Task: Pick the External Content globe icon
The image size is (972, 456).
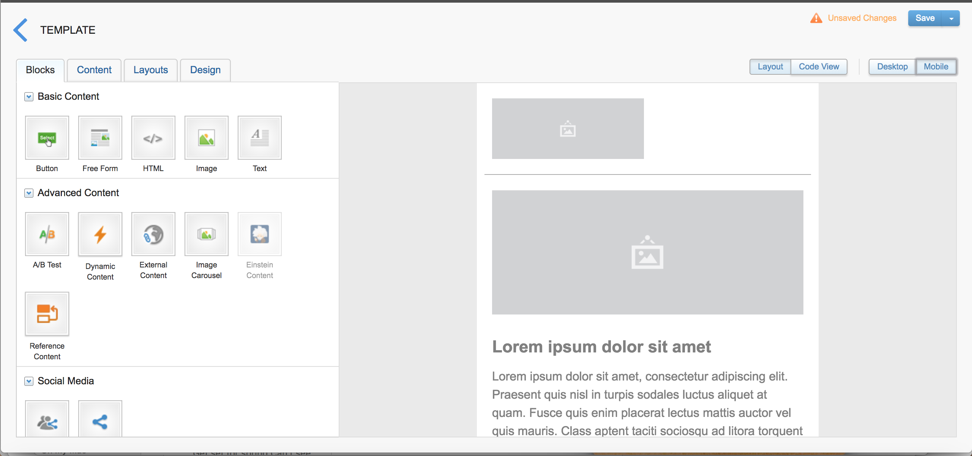Action: pos(153,234)
